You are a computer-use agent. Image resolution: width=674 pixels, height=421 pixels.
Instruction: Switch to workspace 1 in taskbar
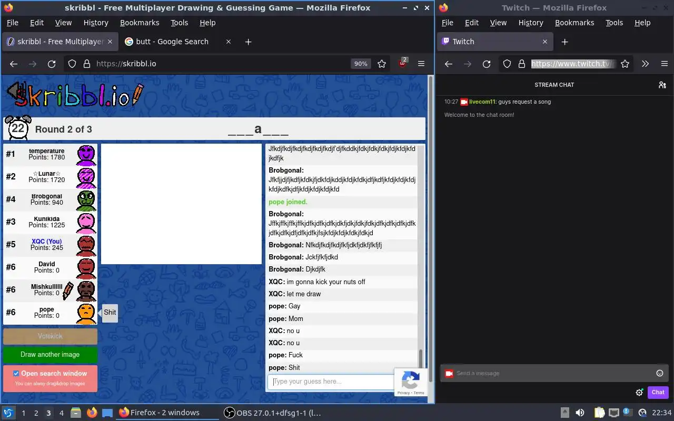(23, 413)
